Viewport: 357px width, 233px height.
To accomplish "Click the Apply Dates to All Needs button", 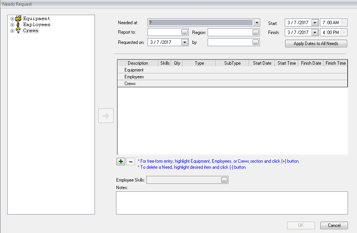I will click(316, 43).
